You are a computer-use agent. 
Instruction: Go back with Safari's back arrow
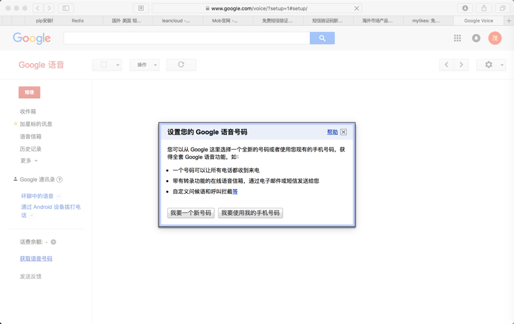pos(38,8)
